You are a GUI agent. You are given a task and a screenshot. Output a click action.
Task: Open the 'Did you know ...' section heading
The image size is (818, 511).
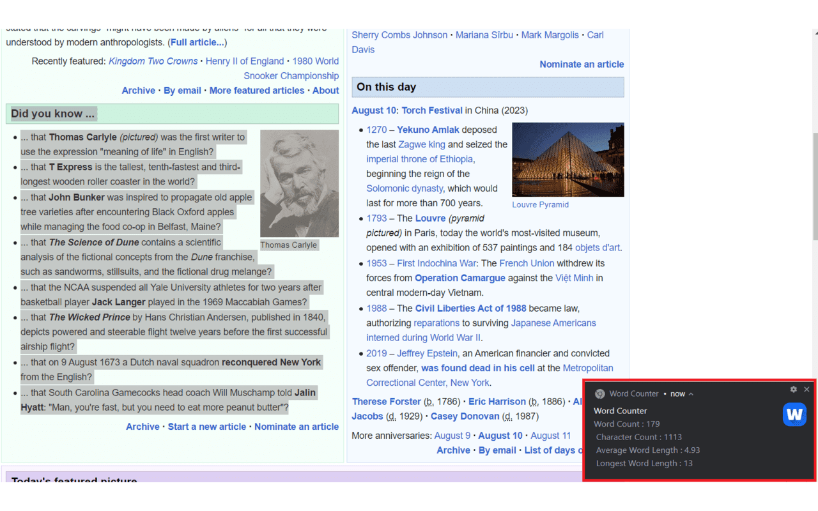[x=53, y=114]
